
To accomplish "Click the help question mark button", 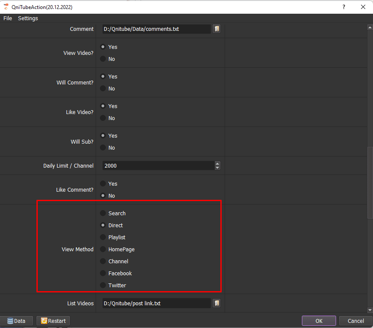I will pos(344,7).
